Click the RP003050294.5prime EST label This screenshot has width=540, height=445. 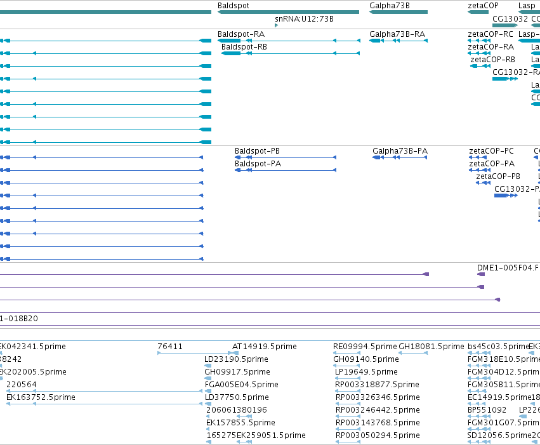coord(378,435)
